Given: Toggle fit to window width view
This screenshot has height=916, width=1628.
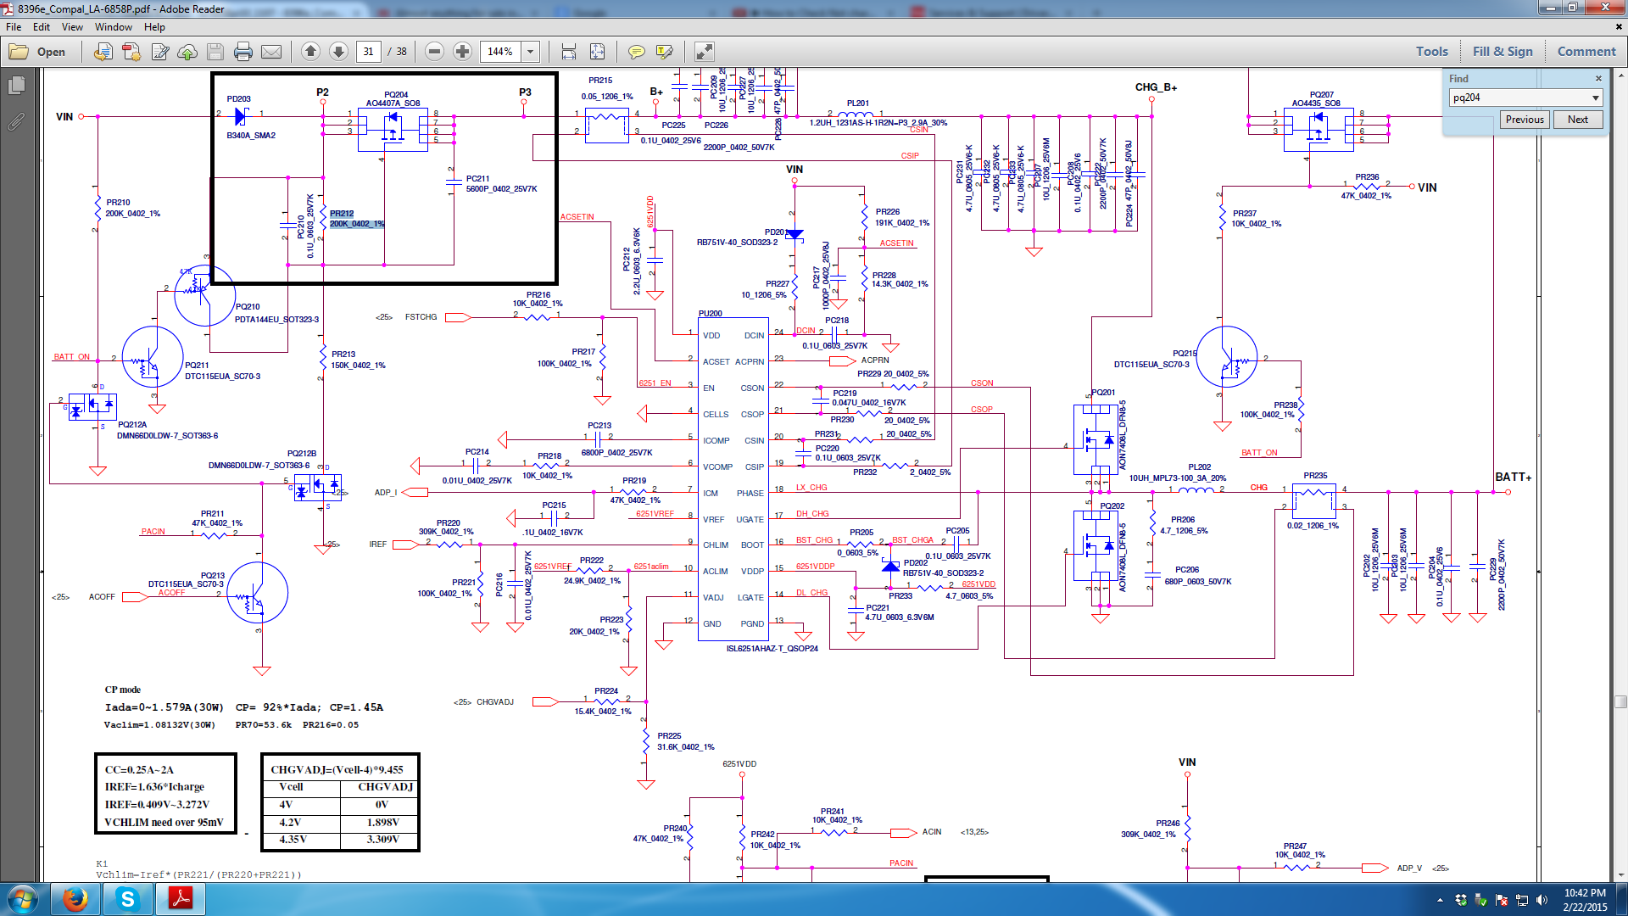Looking at the screenshot, I should [569, 52].
